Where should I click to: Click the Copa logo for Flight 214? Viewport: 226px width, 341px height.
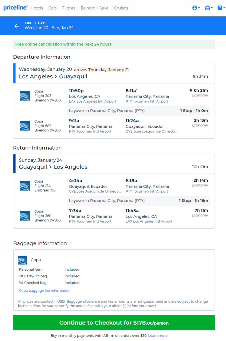click(x=25, y=186)
